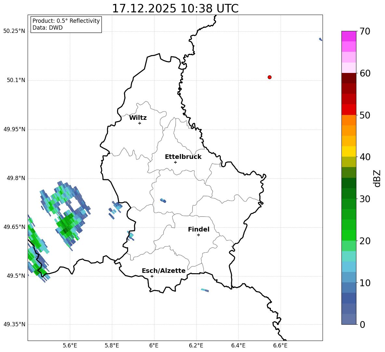Click the 6.2°E longitude label
This screenshot has width=385, height=352.
pos(196,346)
